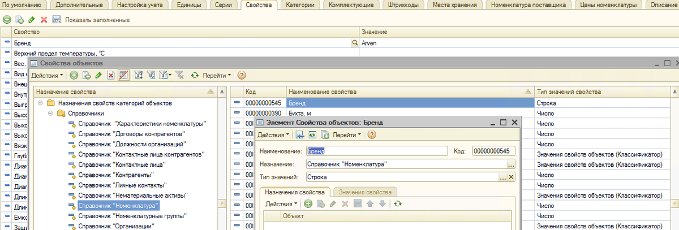Click the green pencil edit icon on the top toolbar

[32, 20]
